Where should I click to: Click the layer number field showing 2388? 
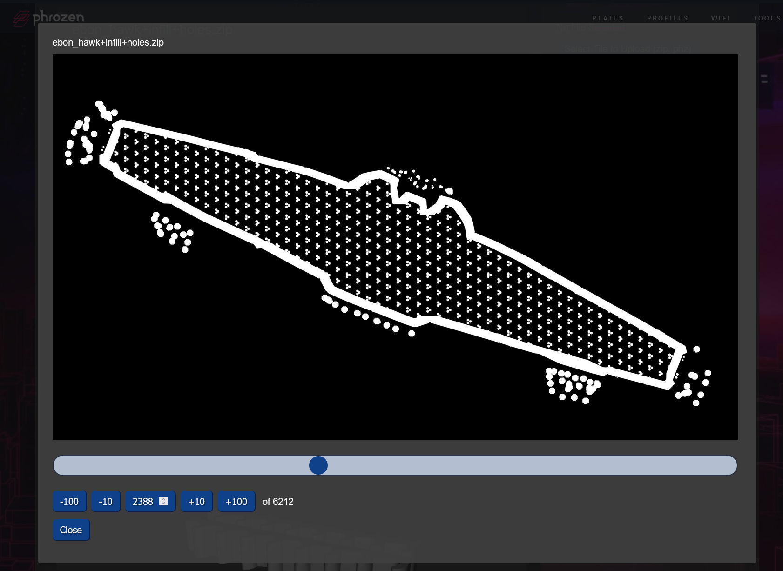(143, 502)
